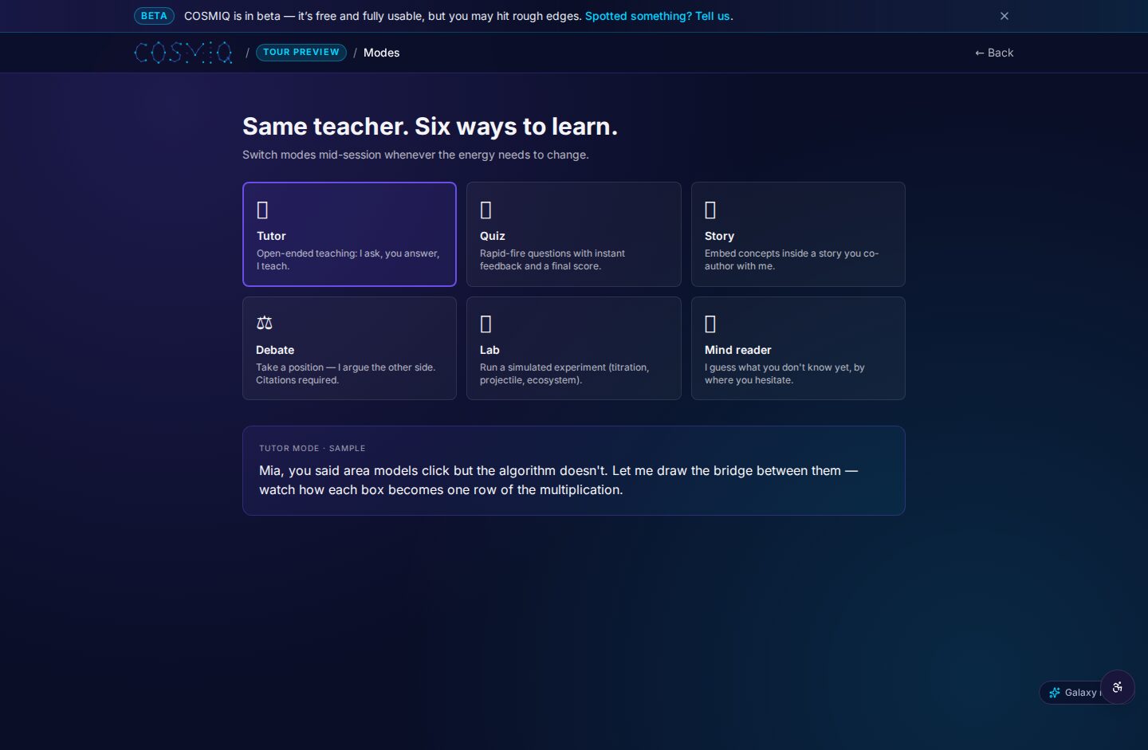Click the sample message starting 'Mia, you said'

(x=558, y=480)
